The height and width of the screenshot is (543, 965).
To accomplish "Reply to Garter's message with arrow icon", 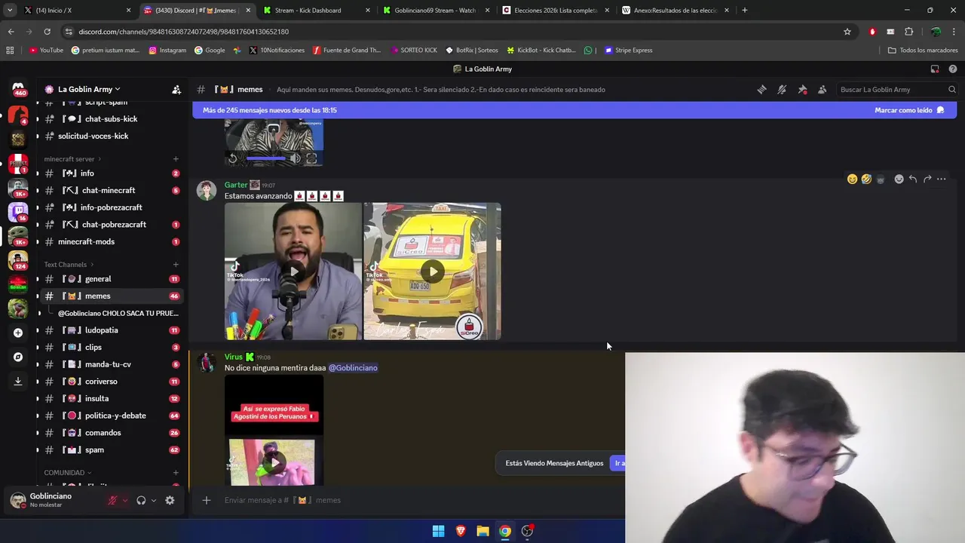I will (913, 179).
